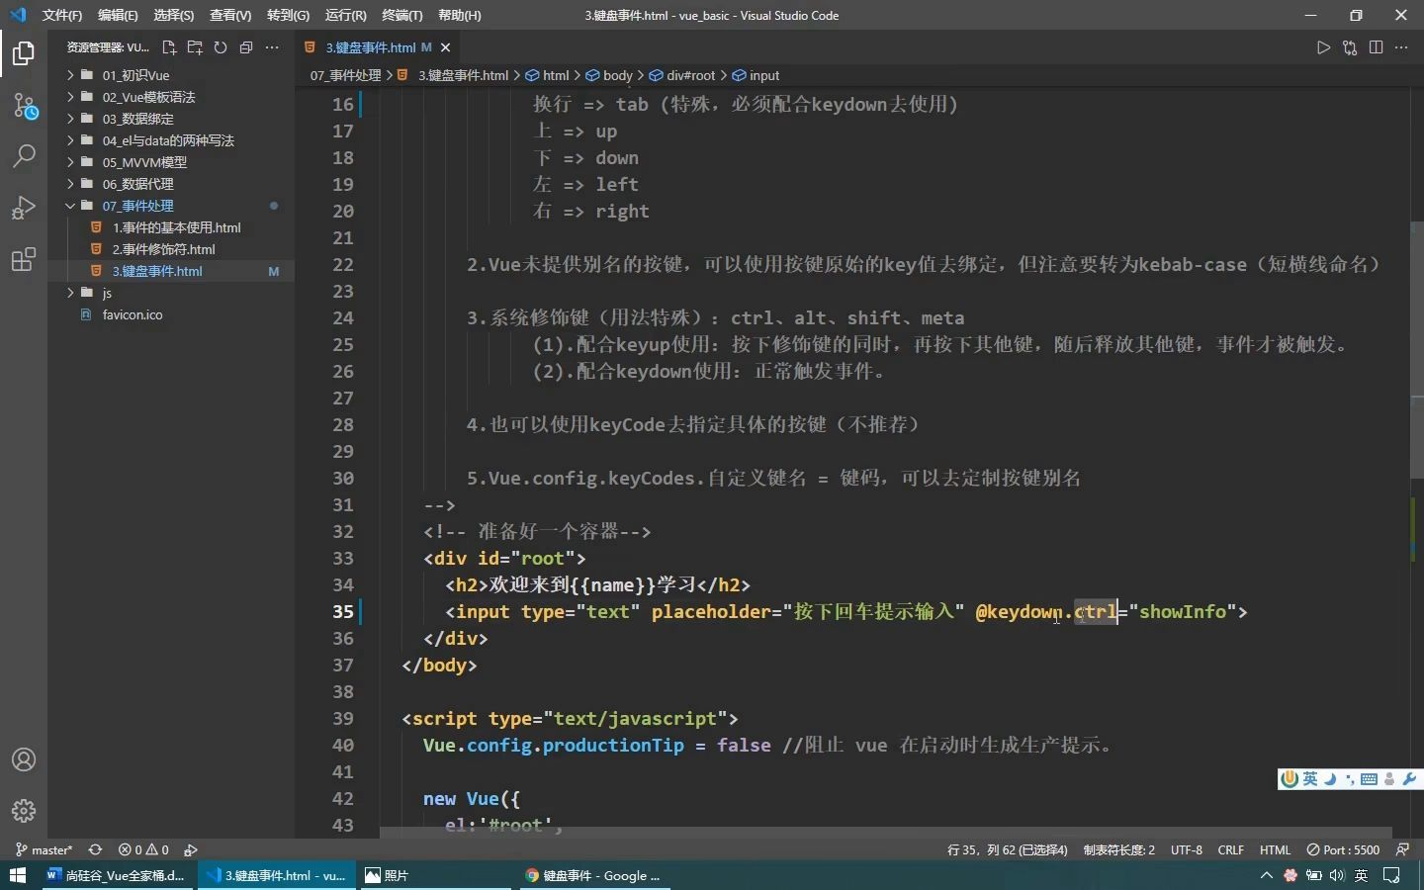Open notifications bell in status bar
This screenshot has height=890, width=1424.
point(1402,849)
